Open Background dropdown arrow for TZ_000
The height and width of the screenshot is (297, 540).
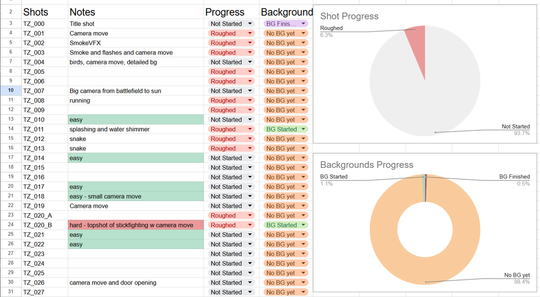[x=303, y=24]
